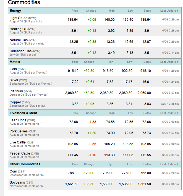Viewport: 183px width, 196px height.
Task: Select the Livestock & Meat section header
Action: point(23,113)
